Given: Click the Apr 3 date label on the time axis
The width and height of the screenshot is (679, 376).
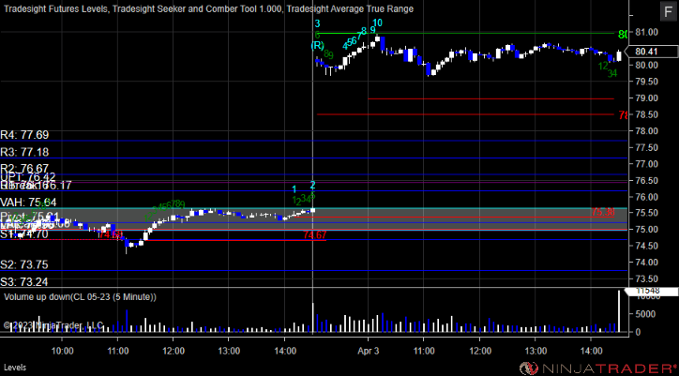Looking at the screenshot, I should (369, 351).
